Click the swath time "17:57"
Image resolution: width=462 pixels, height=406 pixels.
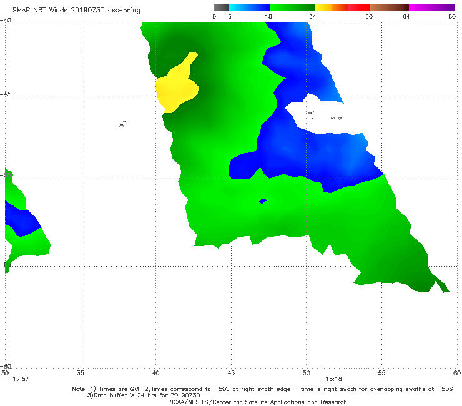21,379
